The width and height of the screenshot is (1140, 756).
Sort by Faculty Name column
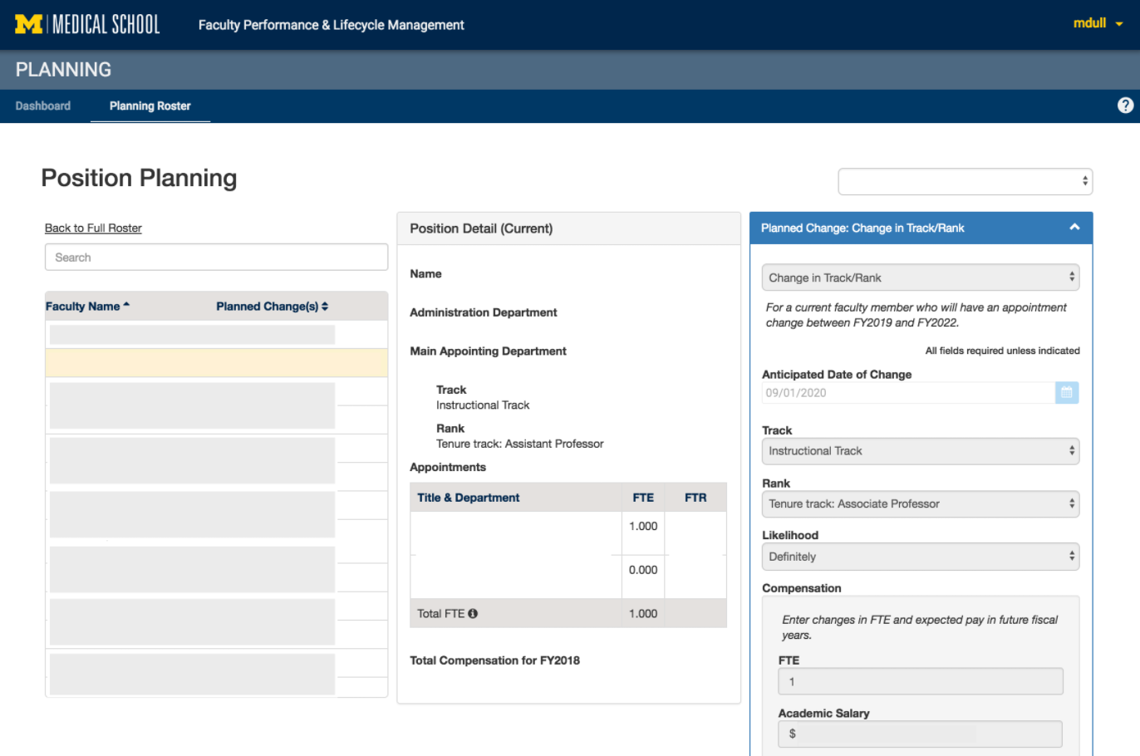pos(87,306)
